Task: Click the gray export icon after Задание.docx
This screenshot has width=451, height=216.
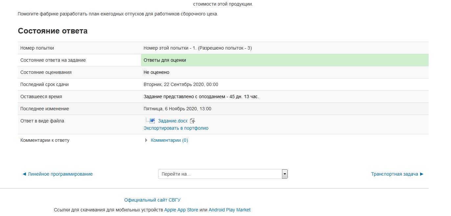Action: (193, 121)
